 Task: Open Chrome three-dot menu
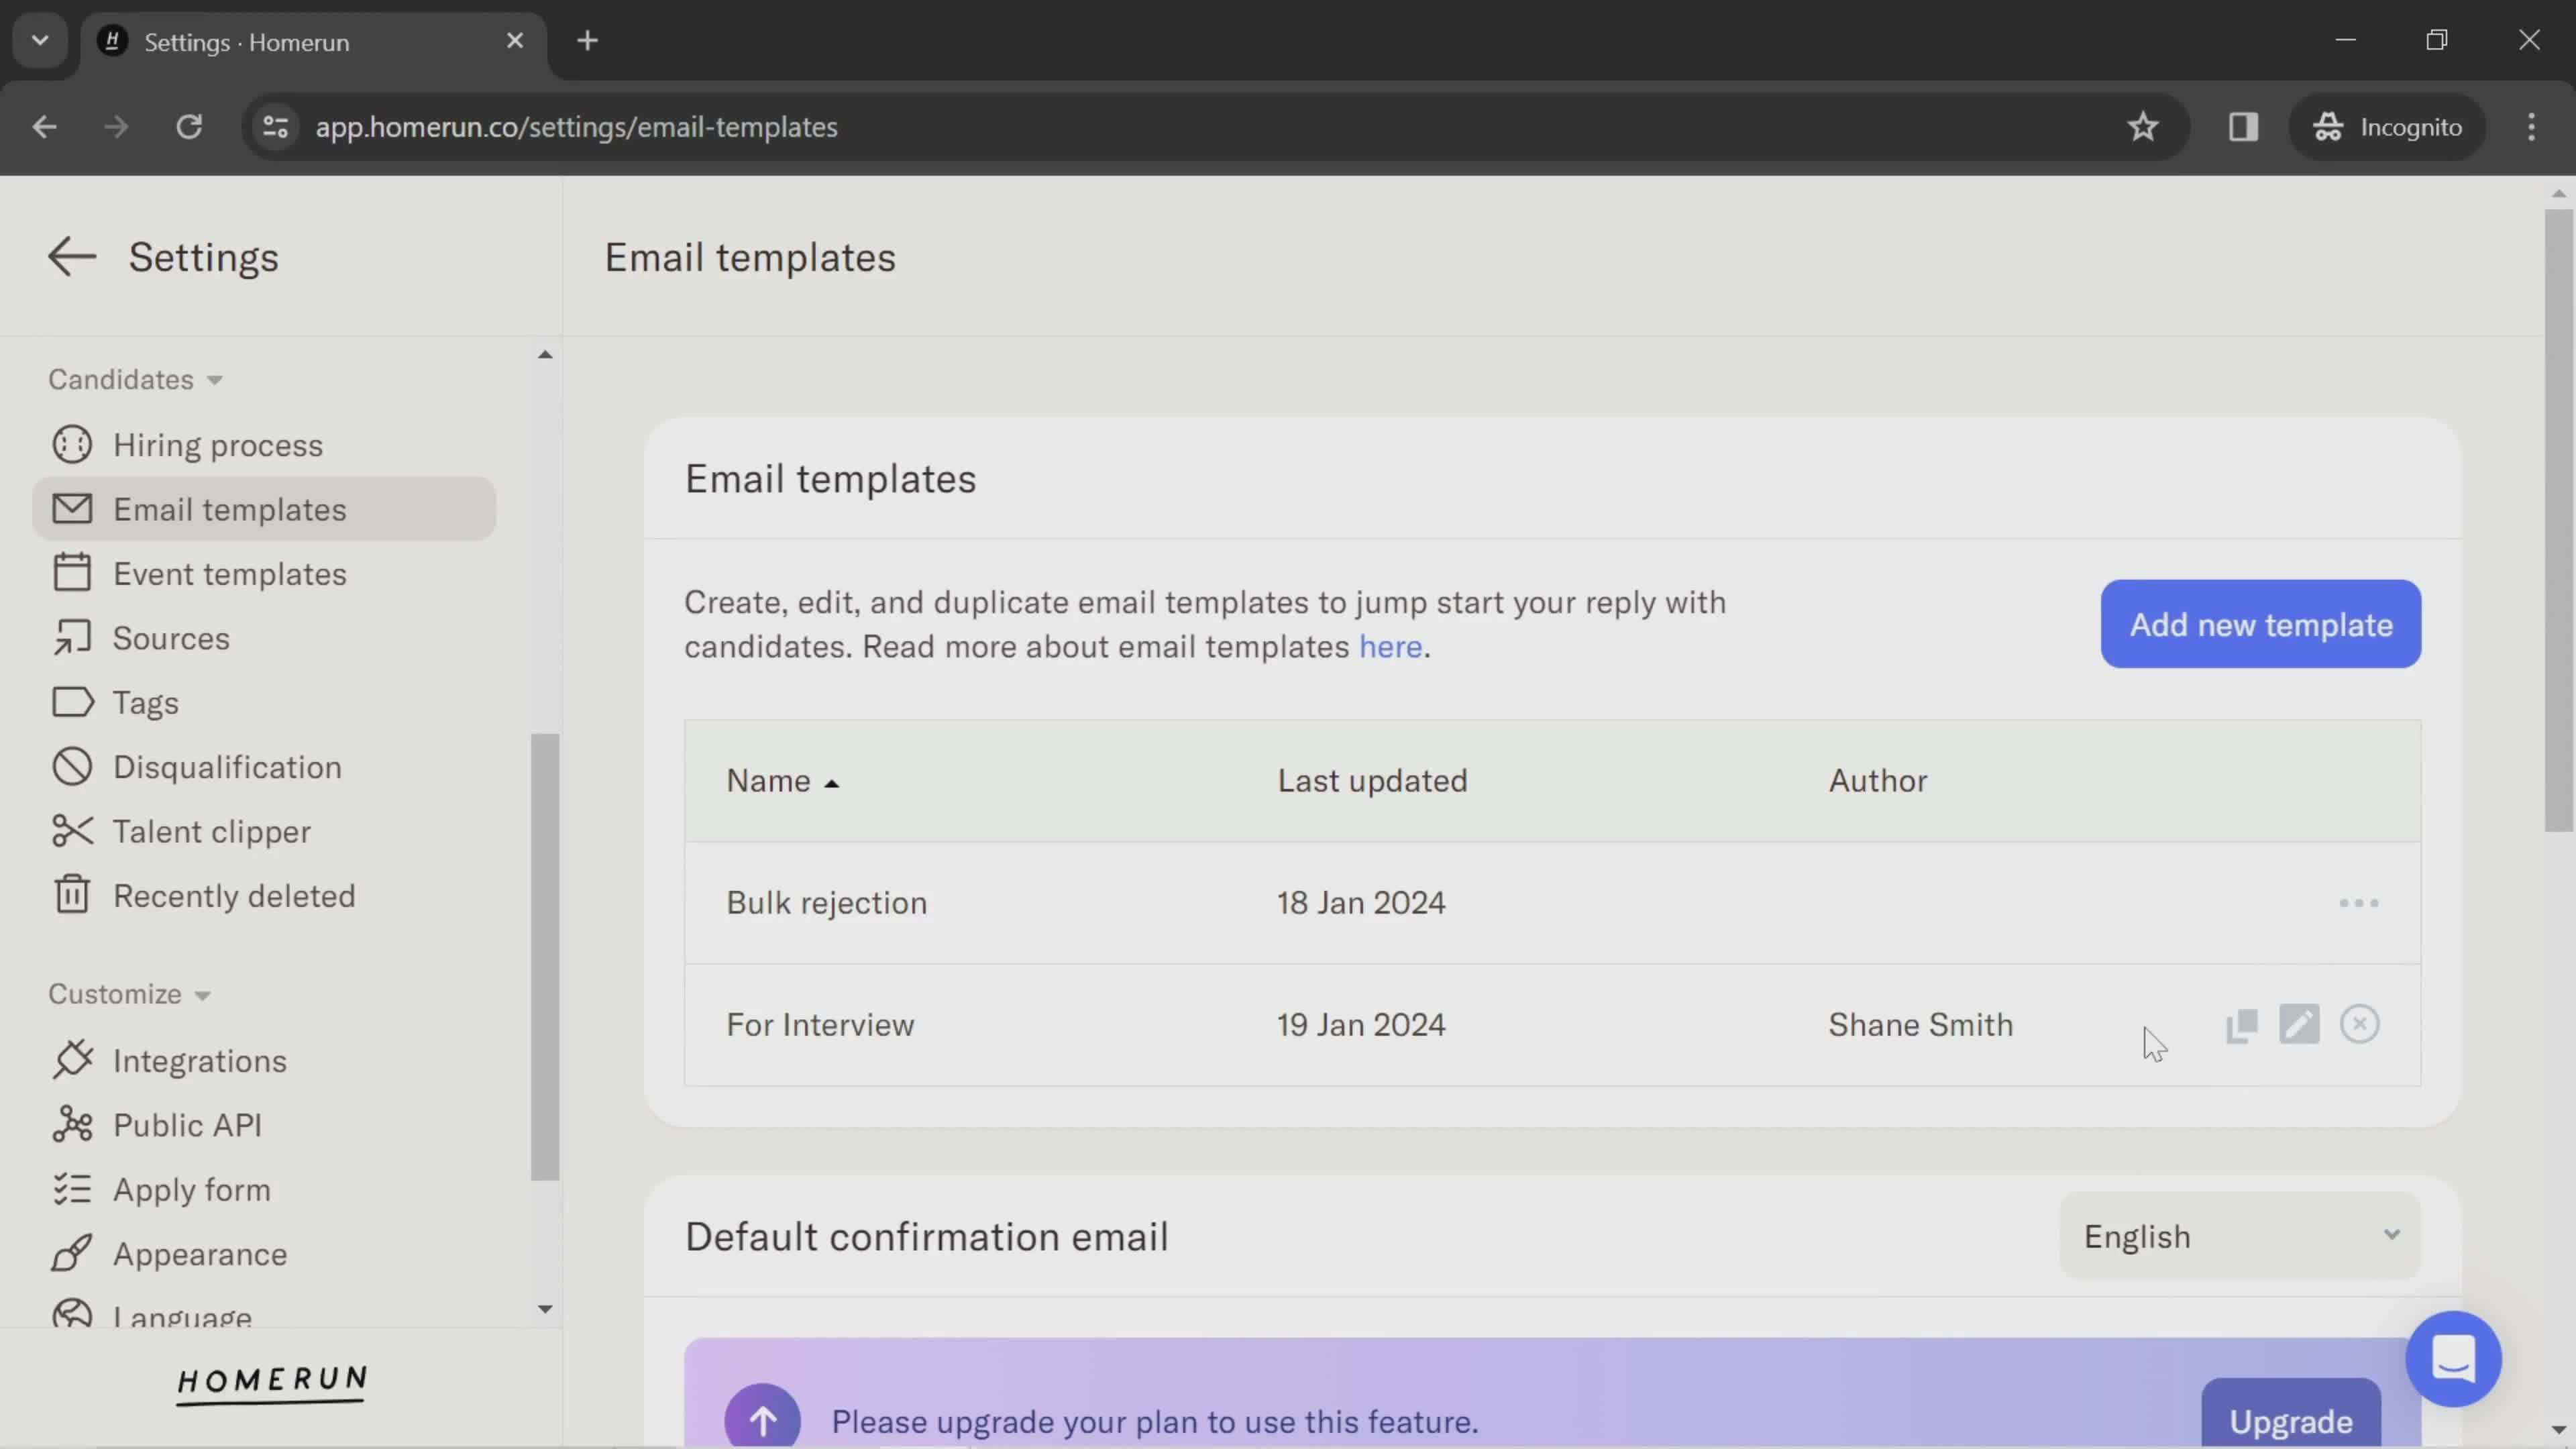click(x=2531, y=127)
